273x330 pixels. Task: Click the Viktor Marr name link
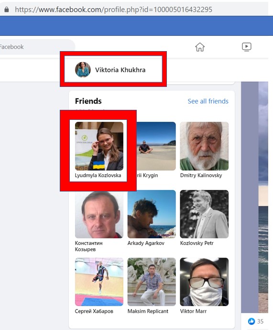[x=193, y=311]
